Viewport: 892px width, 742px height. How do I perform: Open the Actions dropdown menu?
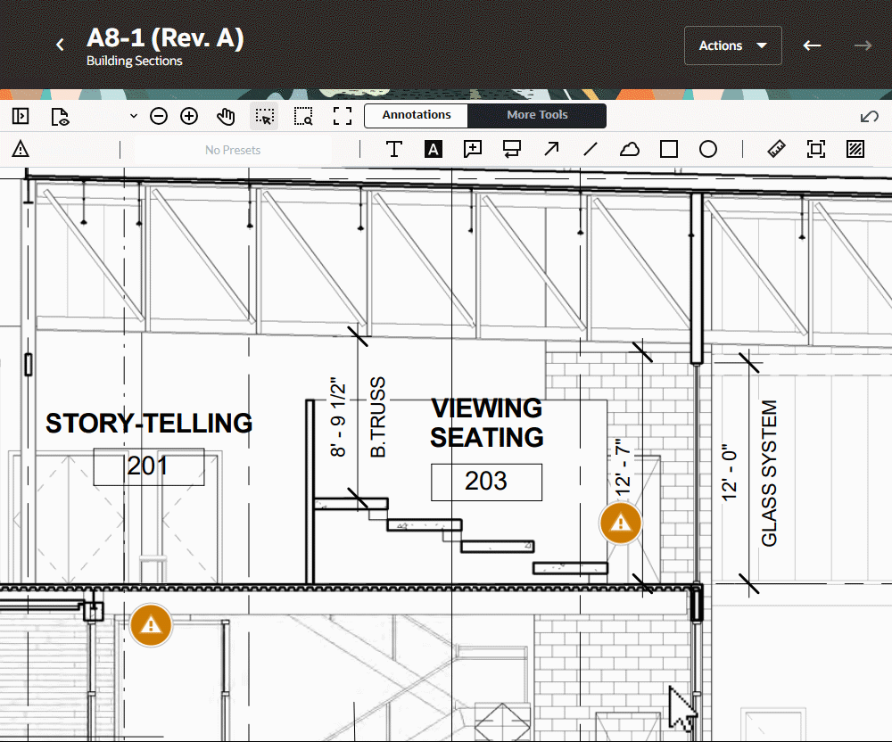732,45
